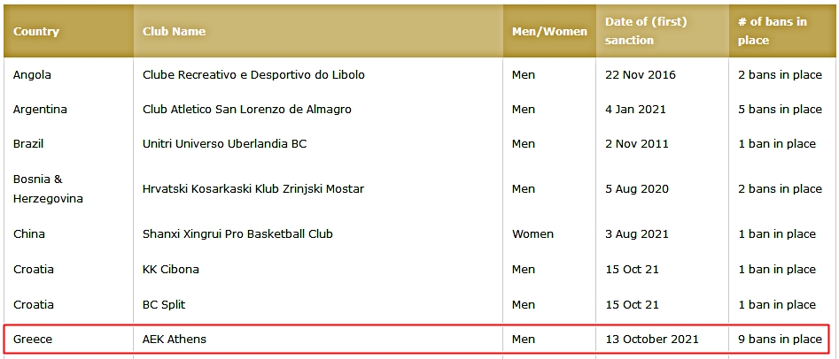Select Hrvatski Kosarkaski Klub Zrinjski Mostar
This screenshot has width=839, height=359.
coord(253,189)
